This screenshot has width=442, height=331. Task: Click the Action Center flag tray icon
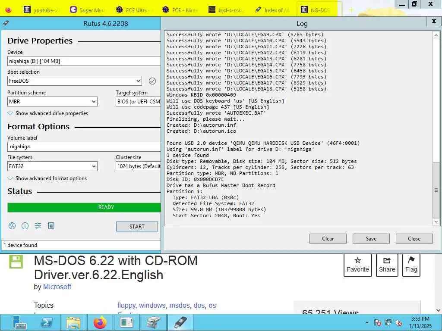378,322
